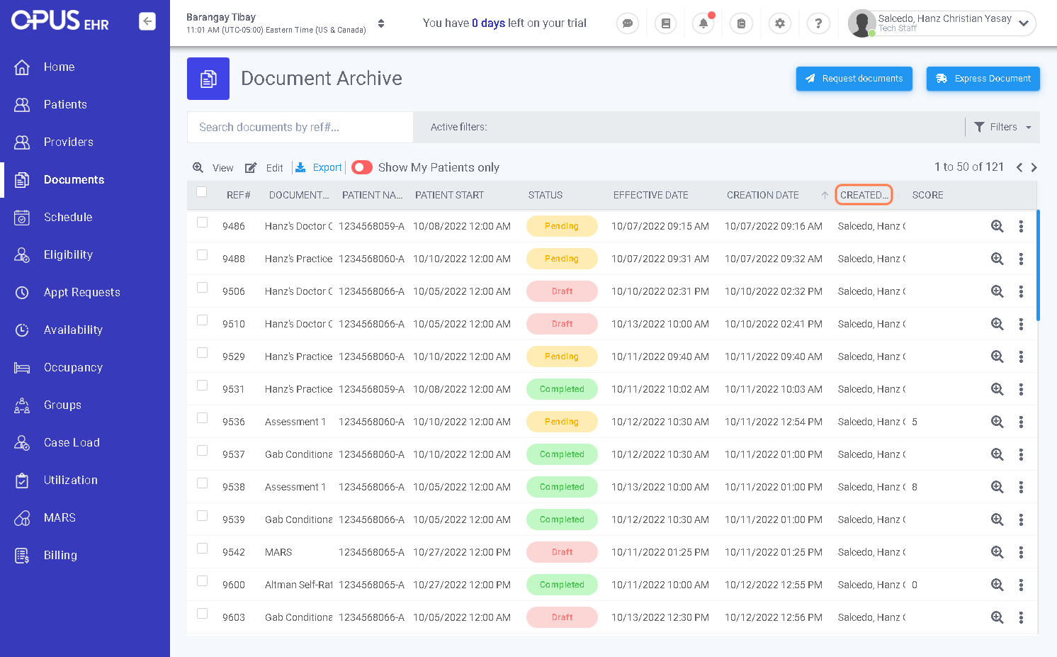Zoom into document 9603 with magnifier
1057x657 pixels.
pyautogui.click(x=997, y=617)
